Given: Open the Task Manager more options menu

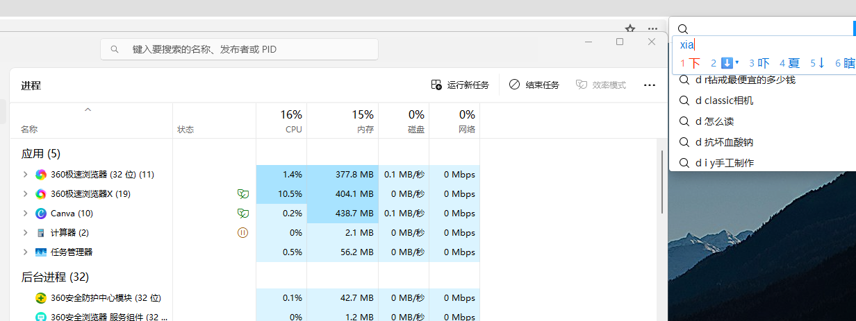Looking at the screenshot, I should pos(649,85).
